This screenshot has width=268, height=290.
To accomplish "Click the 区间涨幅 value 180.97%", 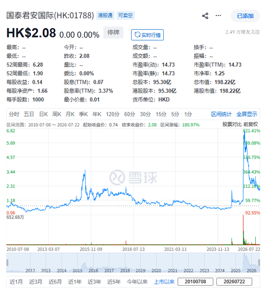I will 191,125.
